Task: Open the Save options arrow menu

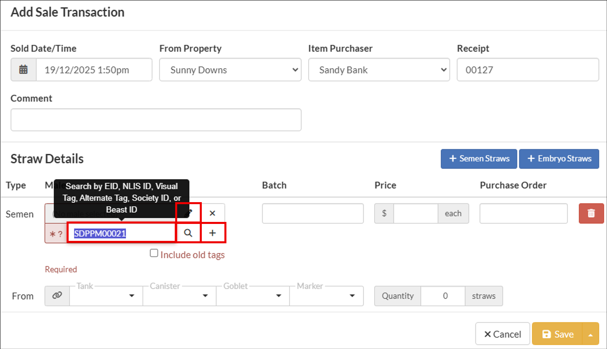Action: click(590, 334)
